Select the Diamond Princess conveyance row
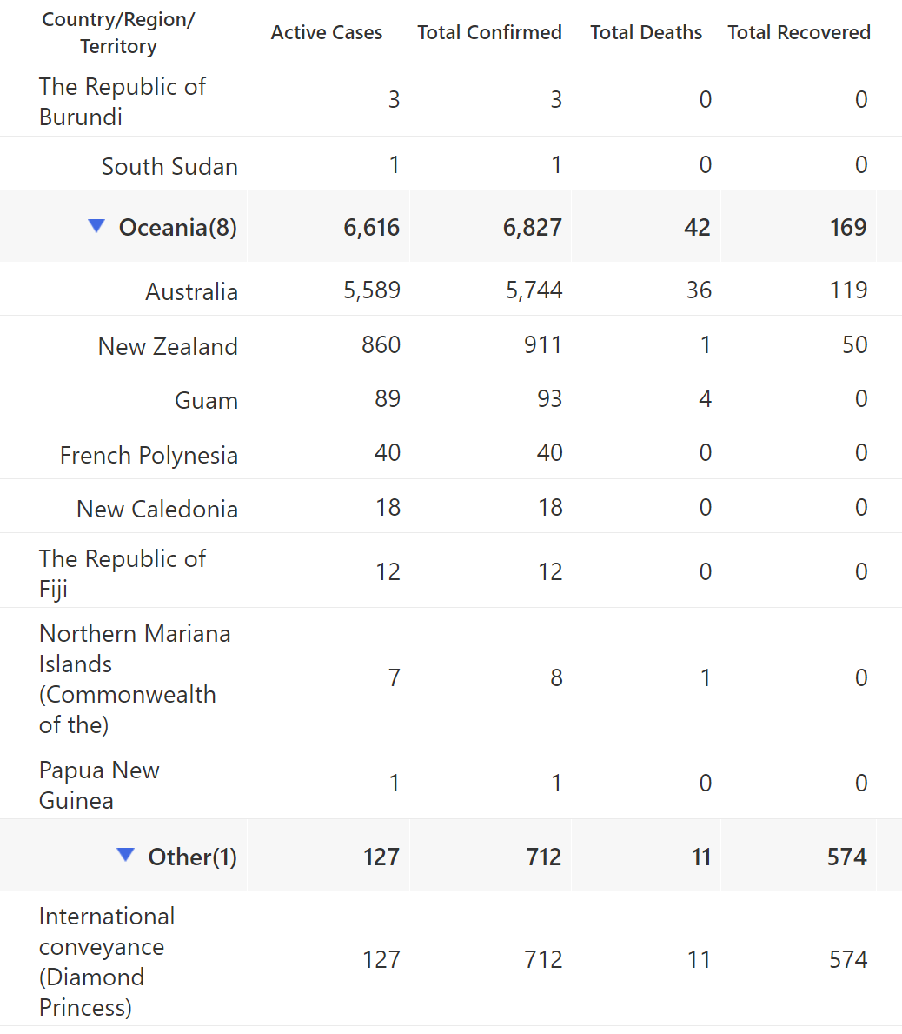 click(x=451, y=958)
